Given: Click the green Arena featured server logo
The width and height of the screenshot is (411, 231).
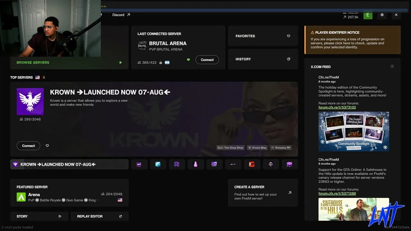Looking at the screenshot, I should pos(21,197).
